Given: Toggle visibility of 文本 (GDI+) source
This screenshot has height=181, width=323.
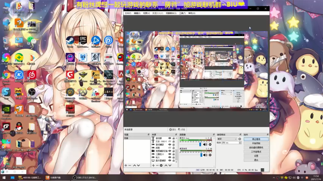Looking at the screenshot, I should (x=170, y=142).
